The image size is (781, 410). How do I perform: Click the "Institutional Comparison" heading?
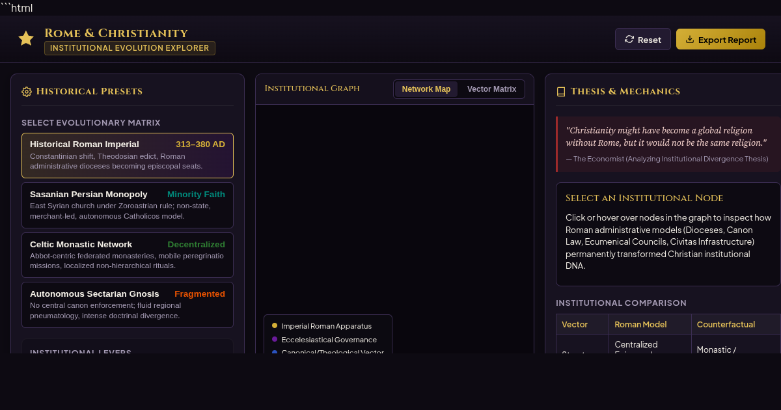tap(621, 303)
